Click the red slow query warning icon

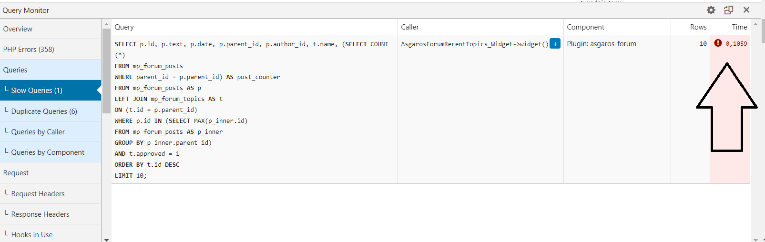coord(718,43)
